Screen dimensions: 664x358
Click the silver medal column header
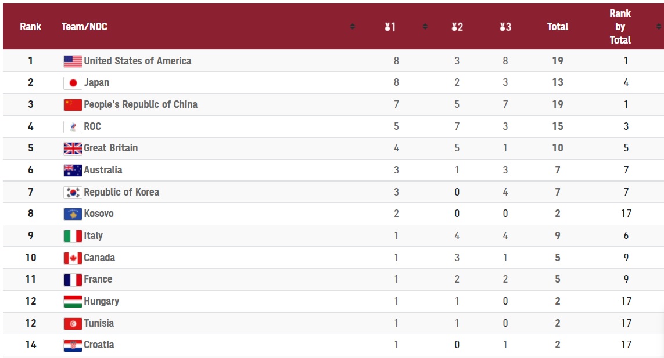pyautogui.click(x=457, y=27)
